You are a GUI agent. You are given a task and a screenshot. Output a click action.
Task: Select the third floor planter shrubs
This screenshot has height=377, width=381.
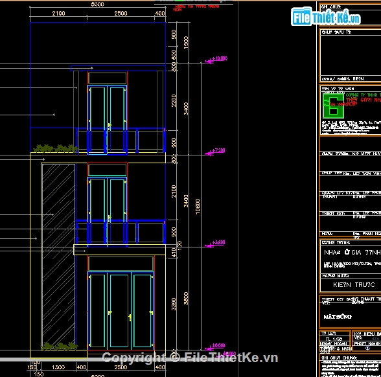[56, 148]
